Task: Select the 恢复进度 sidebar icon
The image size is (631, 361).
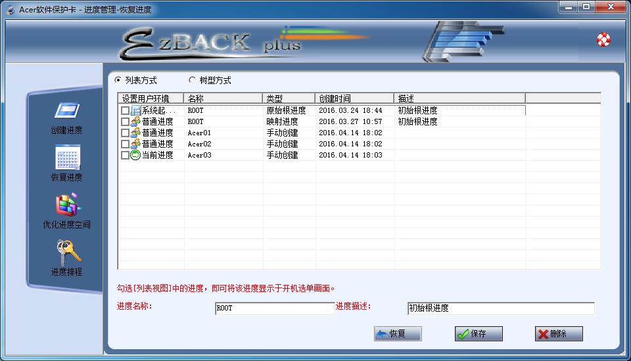Action: click(x=66, y=158)
